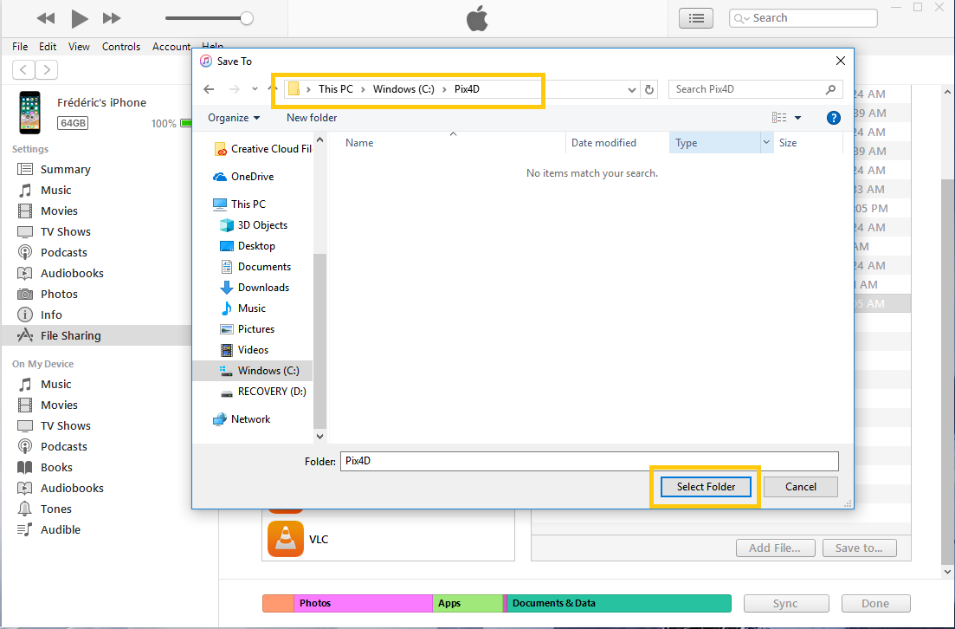Open the Account menu in iTunes
The image size is (955, 629).
tap(171, 46)
